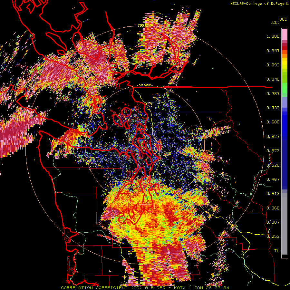Click the 0.253 value on color scale
This screenshot has height=290, width=290.
[273, 237]
